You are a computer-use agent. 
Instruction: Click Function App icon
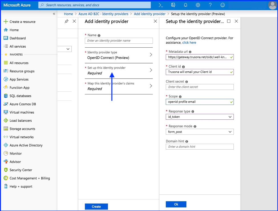pyautogui.click(x=6, y=87)
